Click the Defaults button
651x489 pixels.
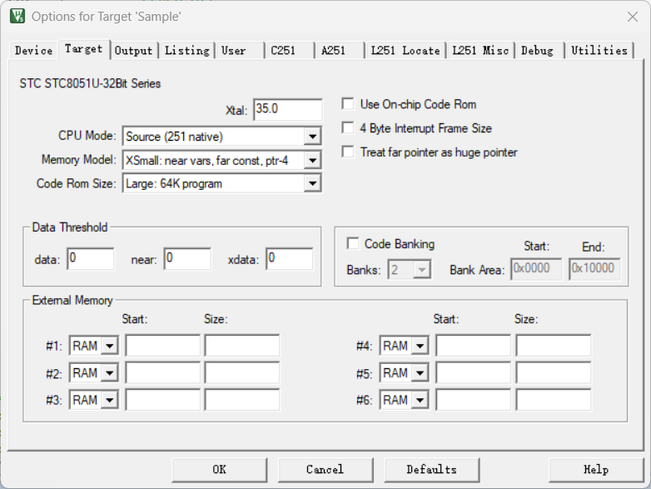[x=431, y=469]
